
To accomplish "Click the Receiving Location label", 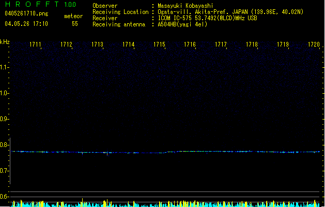I will (120, 12).
